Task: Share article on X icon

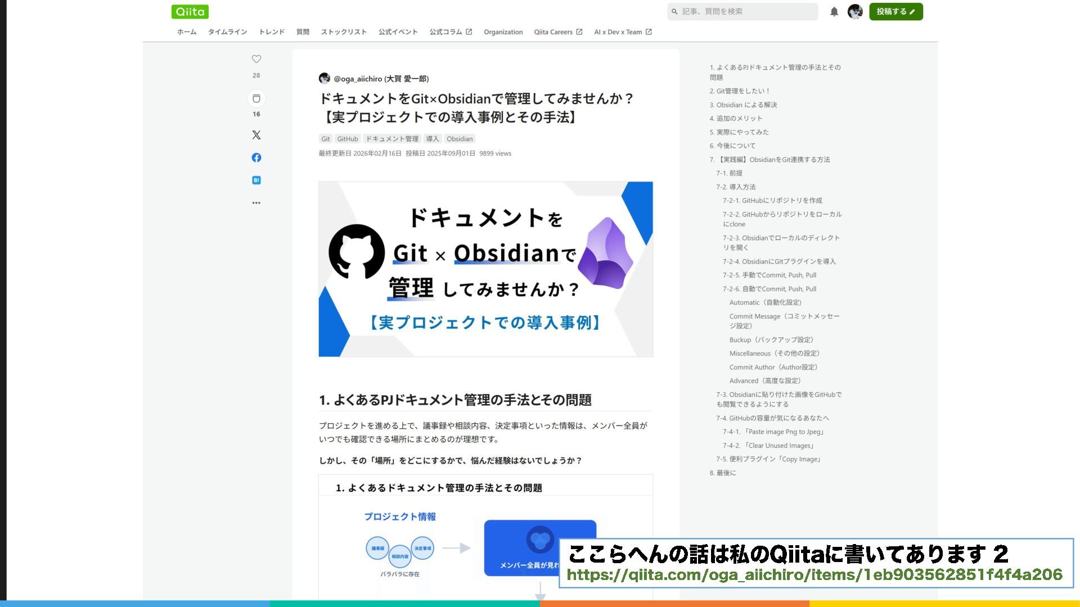Action: (256, 135)
